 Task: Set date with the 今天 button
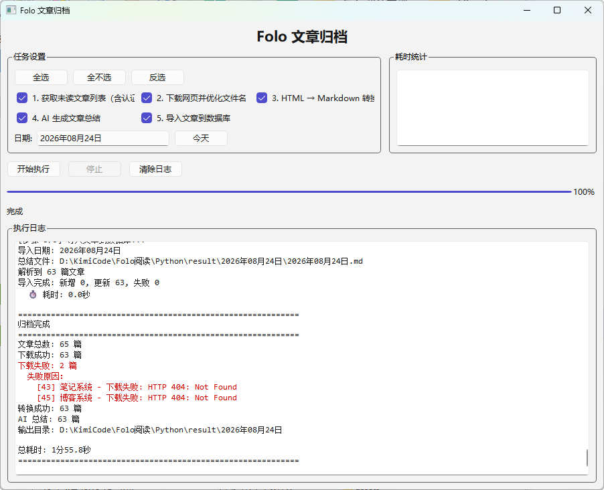click(201, 139)
